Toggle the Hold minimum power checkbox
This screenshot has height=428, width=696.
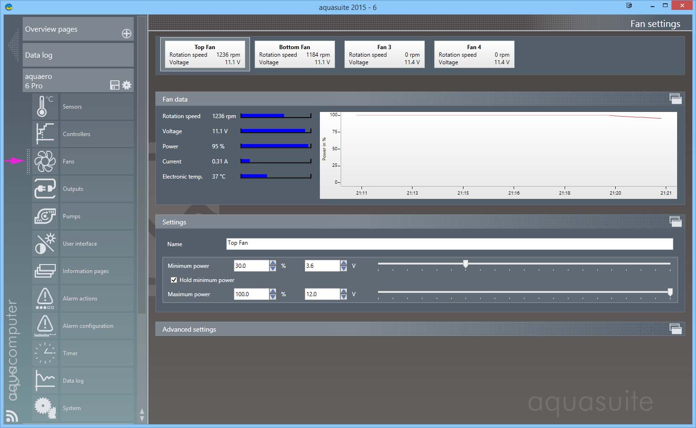174,280
